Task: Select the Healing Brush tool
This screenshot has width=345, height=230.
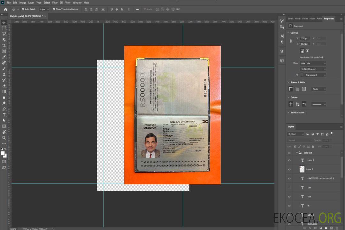Action: [x=4, y=63]
